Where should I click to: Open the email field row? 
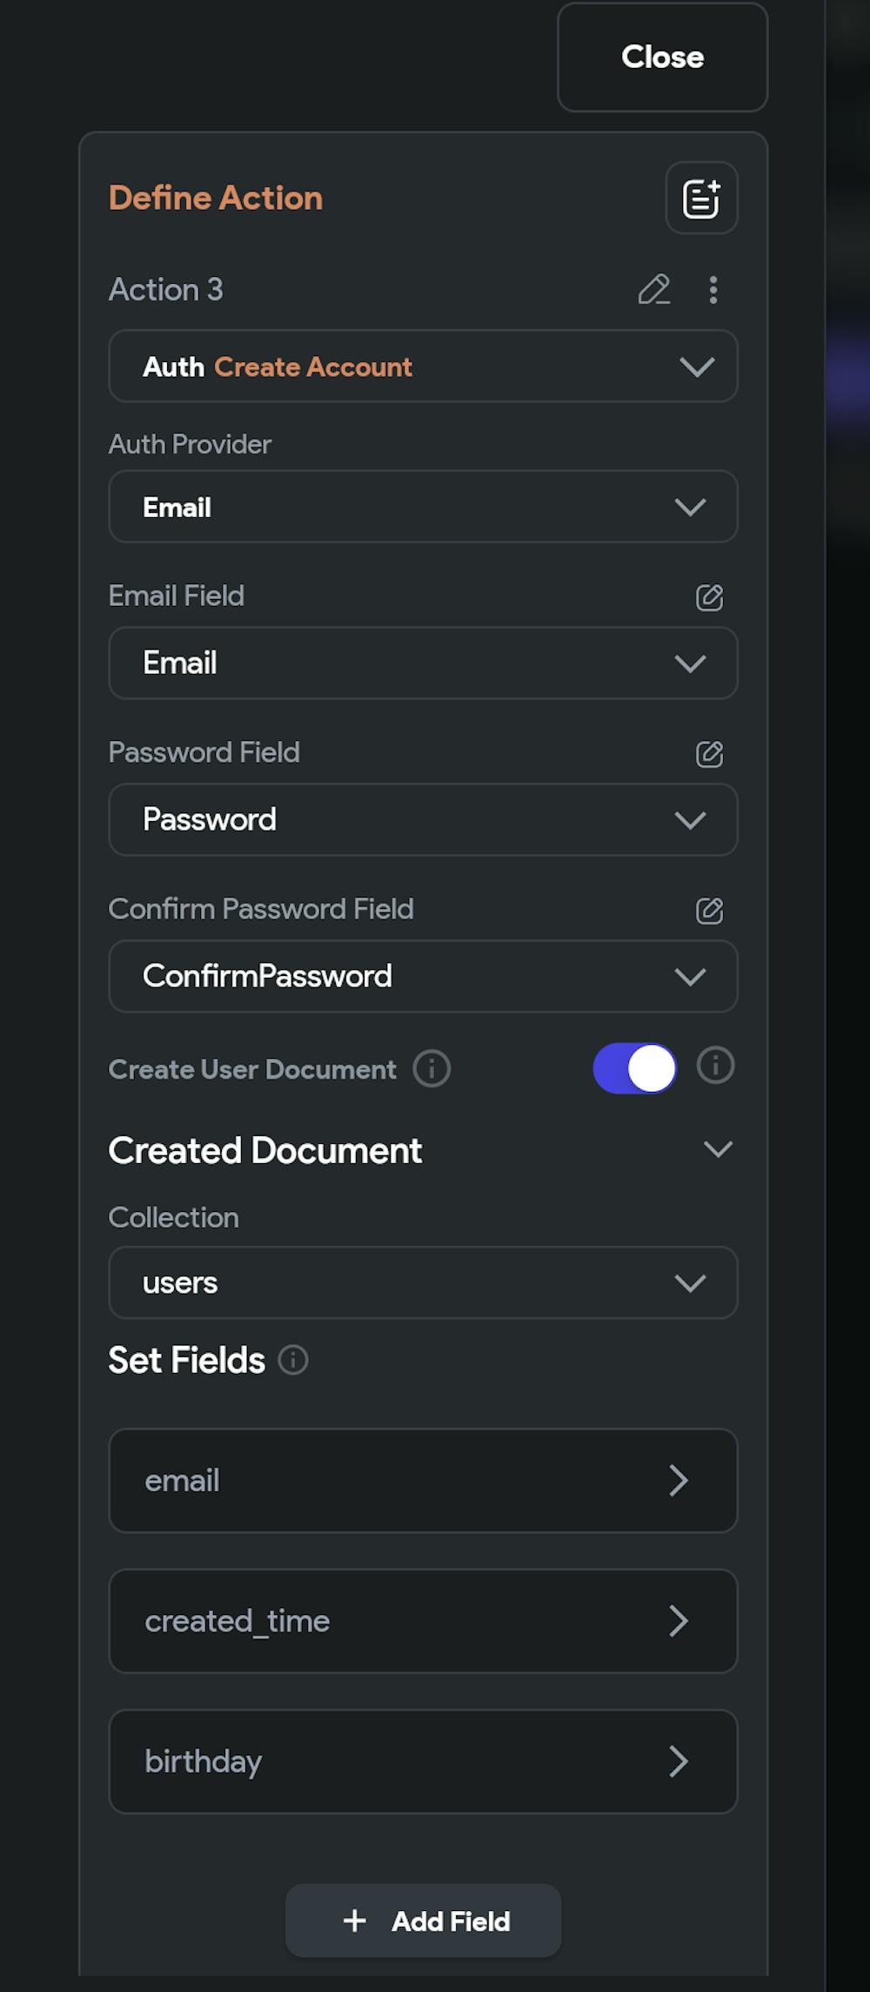pyautogui.click(x=423, y=1480)
